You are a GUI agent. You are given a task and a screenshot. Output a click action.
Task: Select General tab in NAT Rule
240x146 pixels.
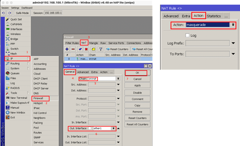tap(70, 72)
